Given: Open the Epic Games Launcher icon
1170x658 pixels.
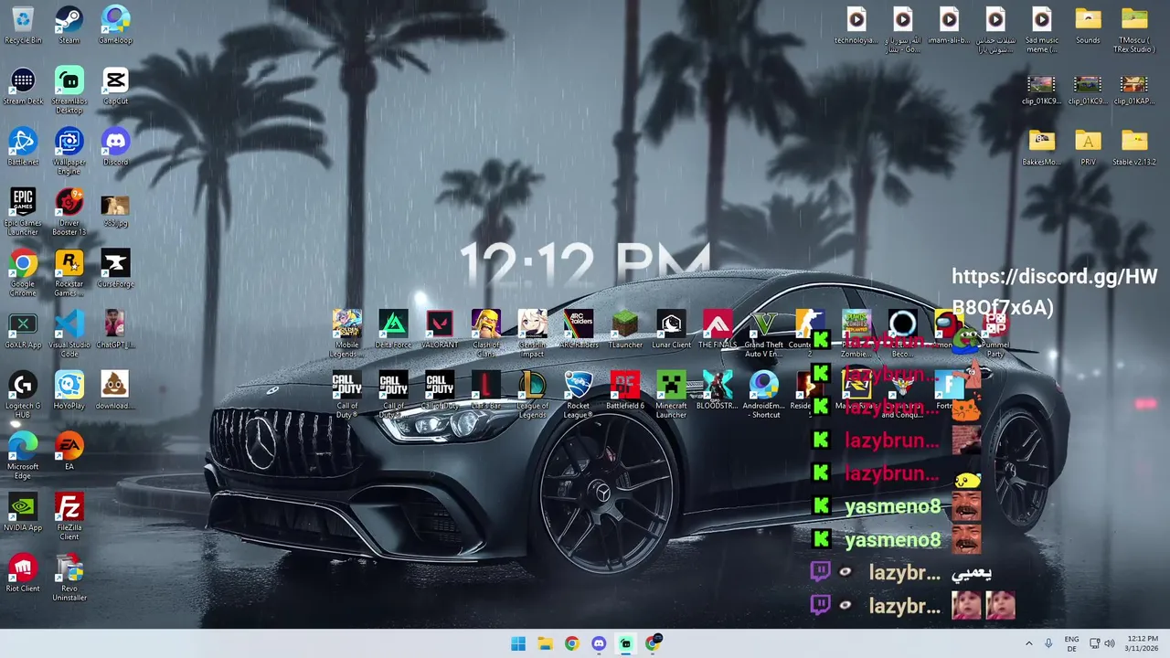Looking at the screenshot, I should [23, 212].
